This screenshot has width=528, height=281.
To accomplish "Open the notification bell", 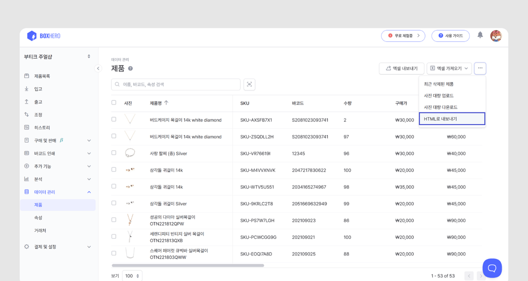I will 480,35.
